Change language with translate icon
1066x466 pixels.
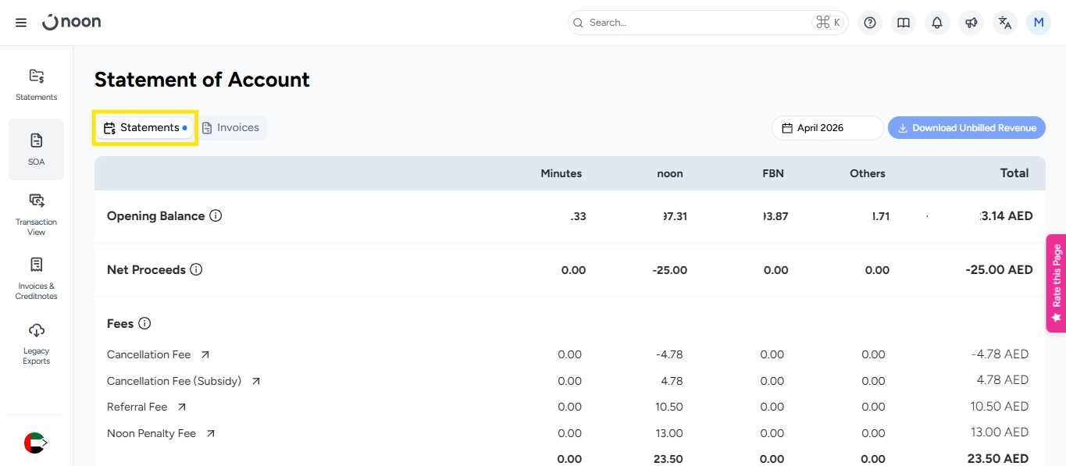1005,23
